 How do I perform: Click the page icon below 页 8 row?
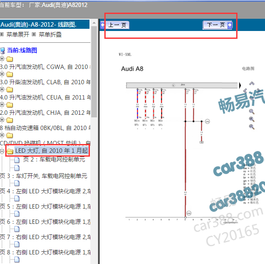[x=17, y=260]
